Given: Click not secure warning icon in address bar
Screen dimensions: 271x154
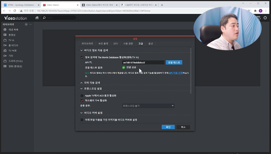Looking at the screenshot, I should (21, 11).
